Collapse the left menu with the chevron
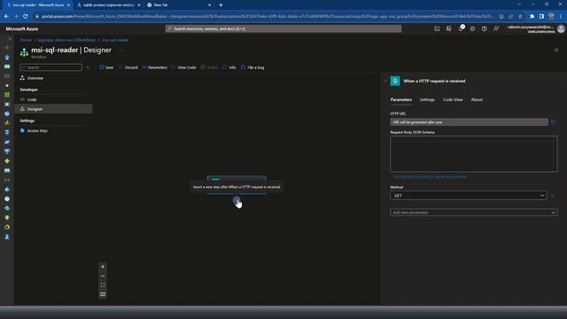The height and width of the screenshot is (319, 567). tap(88, 67)
